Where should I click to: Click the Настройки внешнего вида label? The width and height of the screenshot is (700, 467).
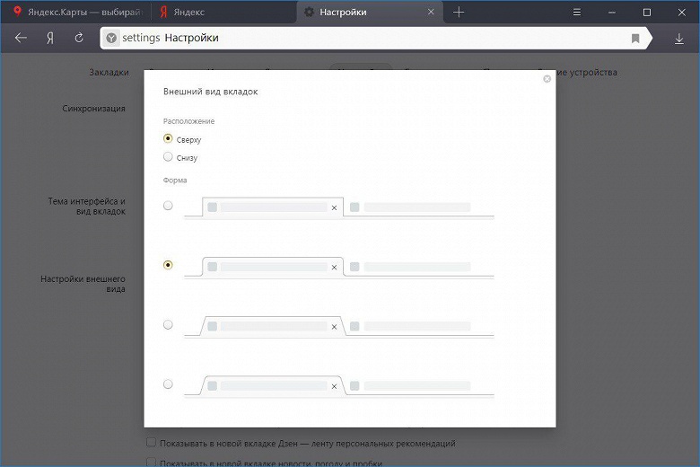pyautogui.click(x=83, y=284)
